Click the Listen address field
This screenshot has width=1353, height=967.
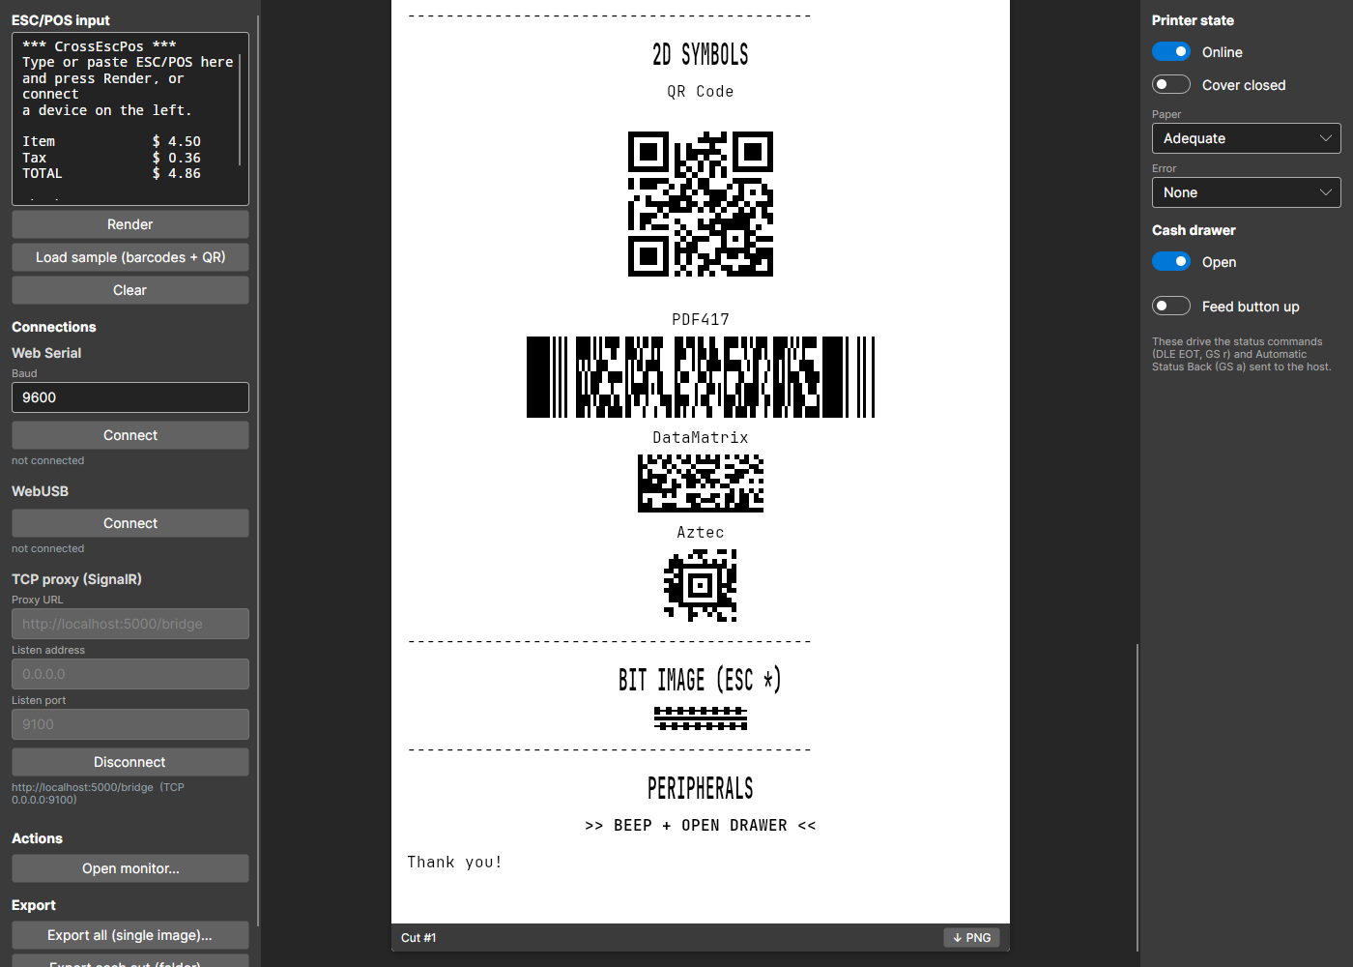(130, 674)
